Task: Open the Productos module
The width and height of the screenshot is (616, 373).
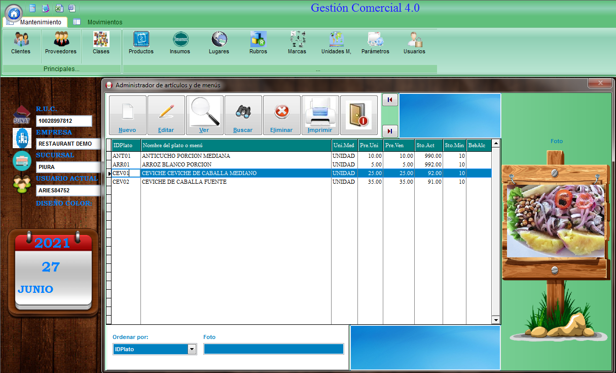Action: 141,43
